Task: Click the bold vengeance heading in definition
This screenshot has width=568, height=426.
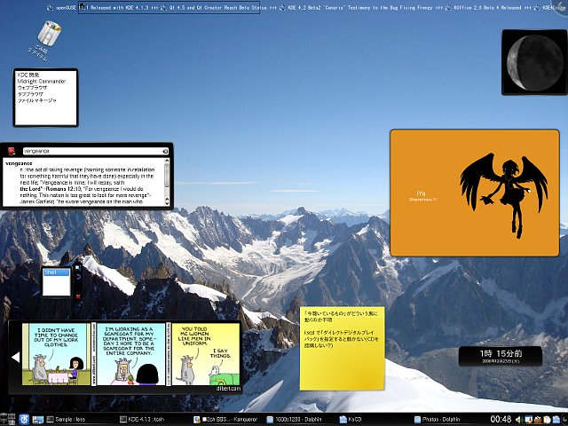Action: pos(19,163)
